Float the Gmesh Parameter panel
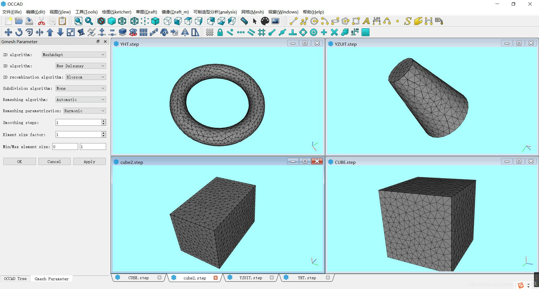The image size is (539, 289). tap(98, 42)
